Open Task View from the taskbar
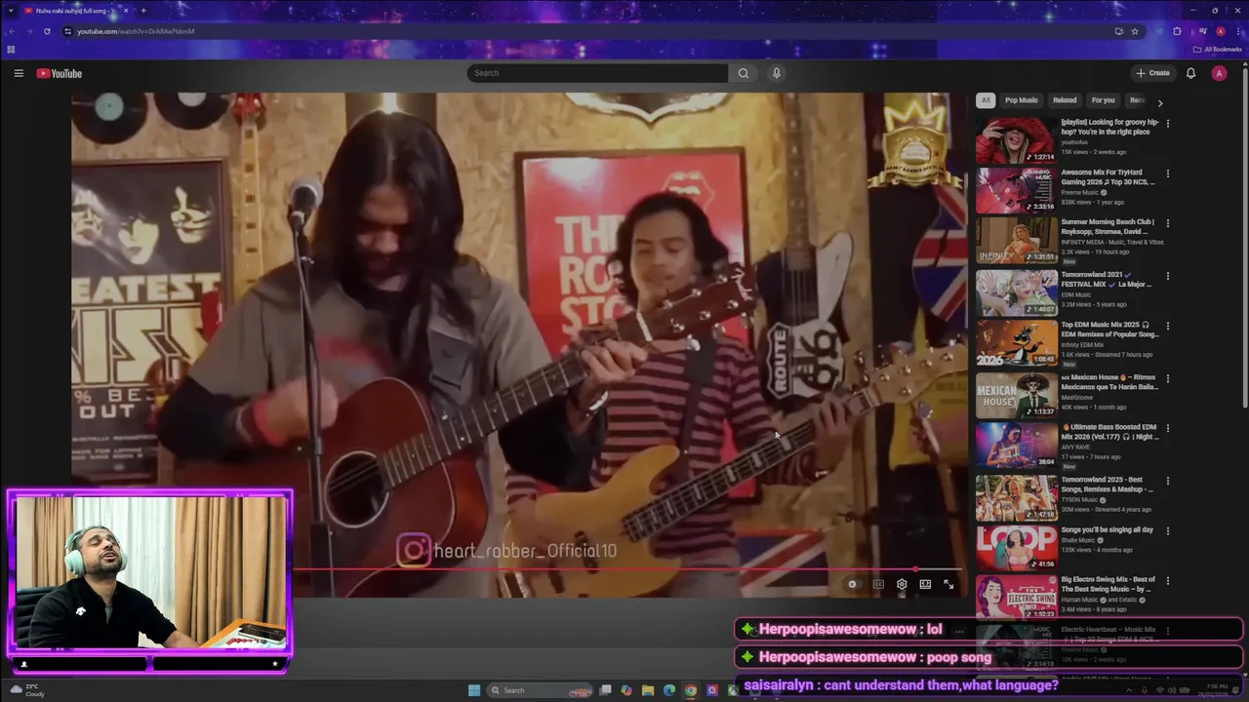 pyautogui.click(x=606, y=690)
